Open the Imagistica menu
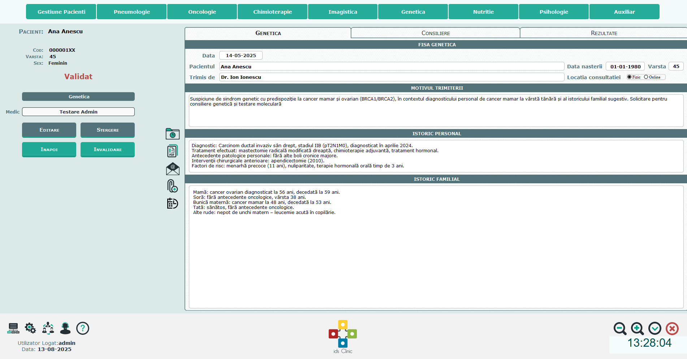687x359 pixels. coord(343,12)
